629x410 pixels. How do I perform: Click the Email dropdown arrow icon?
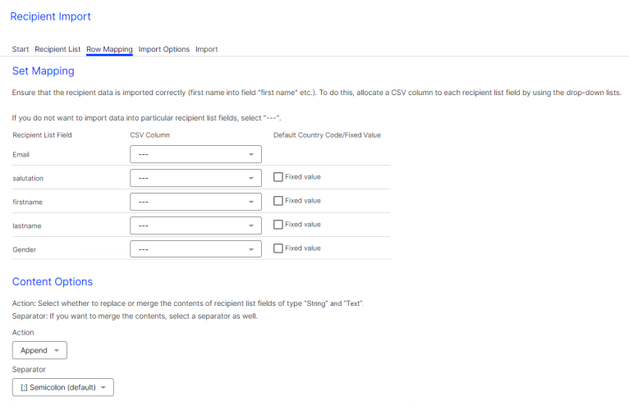tap(250, 154)
